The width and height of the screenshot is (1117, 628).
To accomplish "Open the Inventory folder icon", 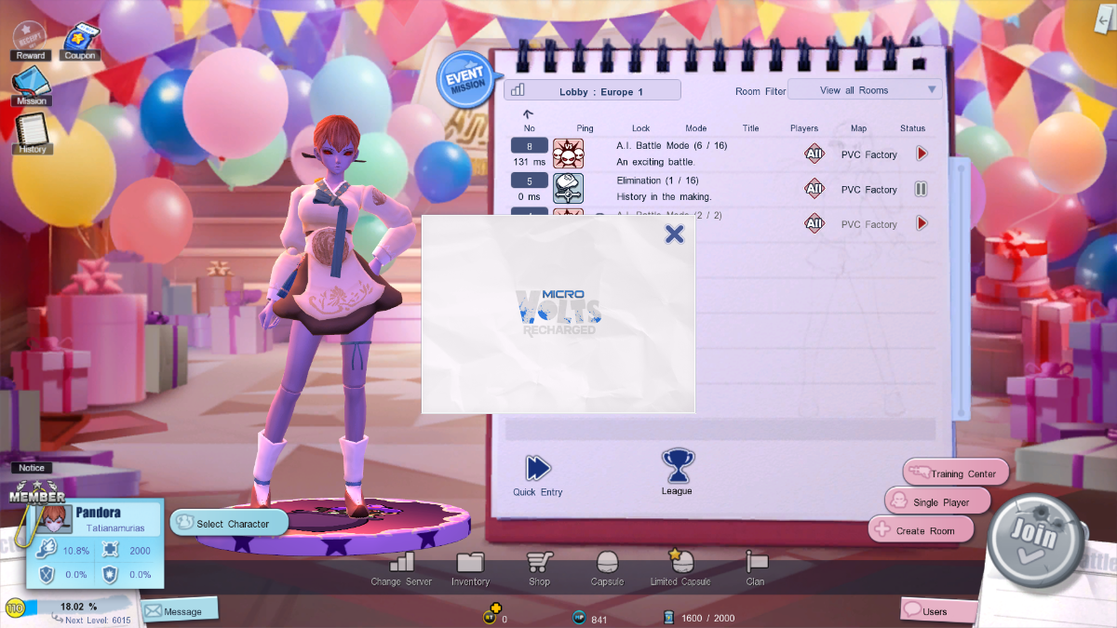I will pyautogui.click(x=470, y=561).
